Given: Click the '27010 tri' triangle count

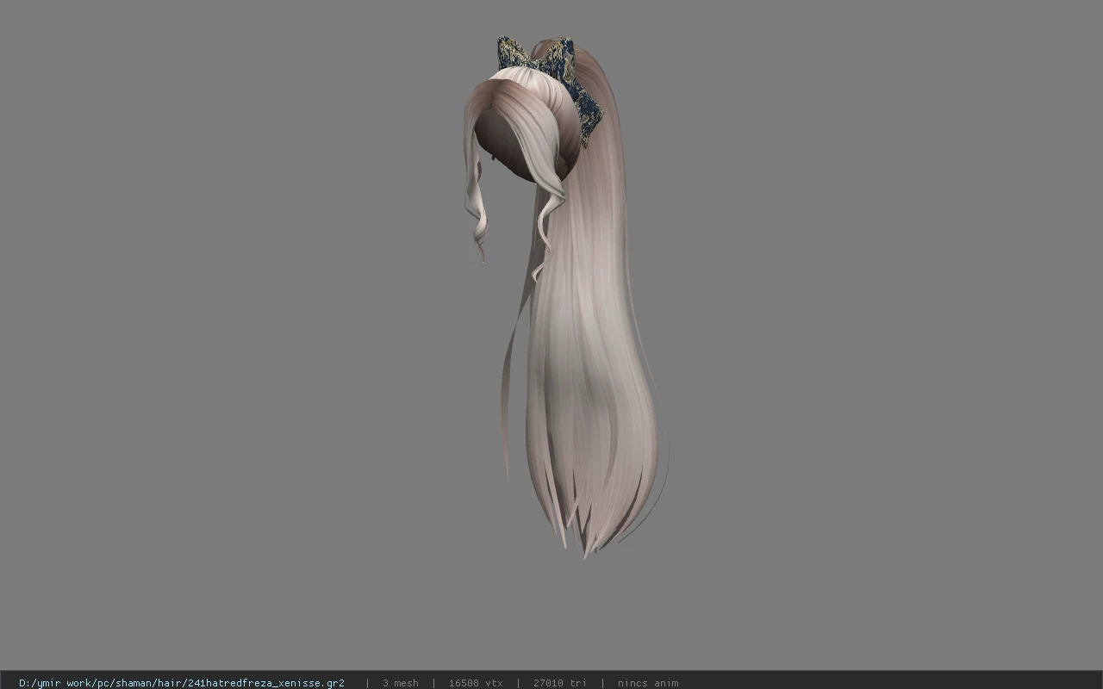Looking at the screenshot, I should click(x=560, y=683).
